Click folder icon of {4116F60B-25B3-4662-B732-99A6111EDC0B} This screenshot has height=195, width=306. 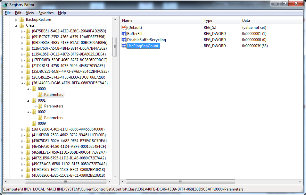(x=28, y=135)
